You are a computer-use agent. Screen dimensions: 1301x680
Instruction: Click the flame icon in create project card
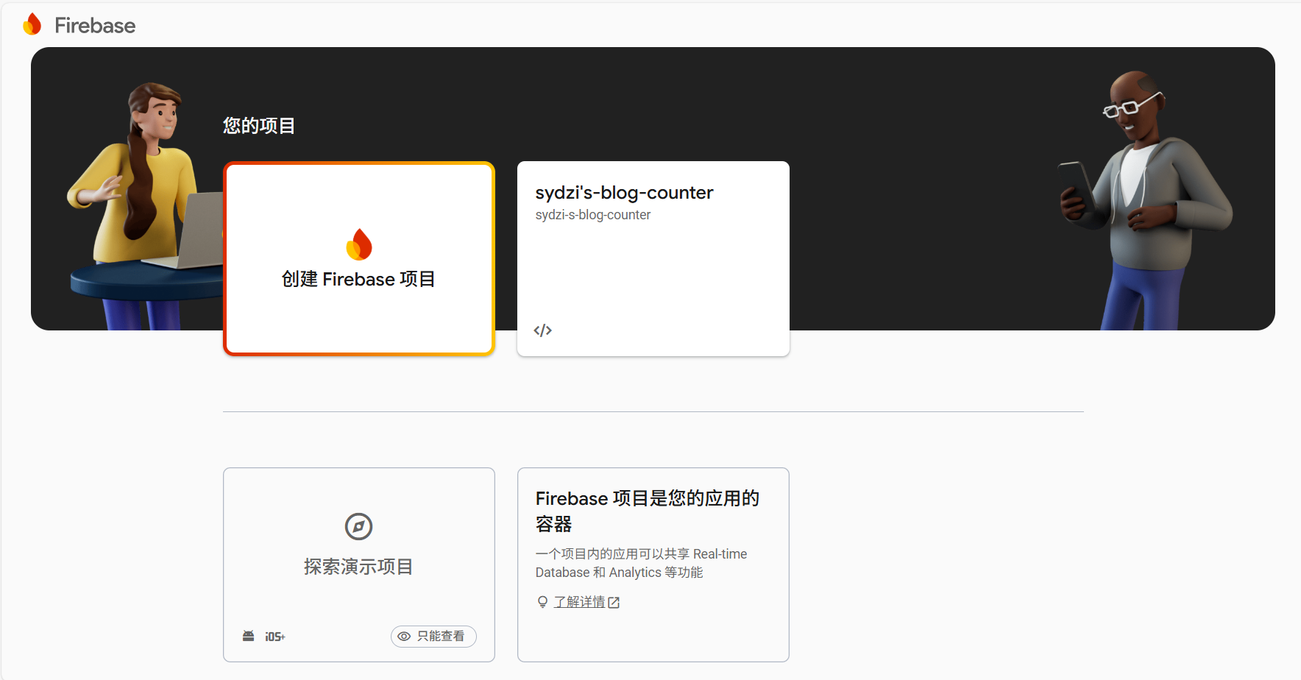(359, 244)
